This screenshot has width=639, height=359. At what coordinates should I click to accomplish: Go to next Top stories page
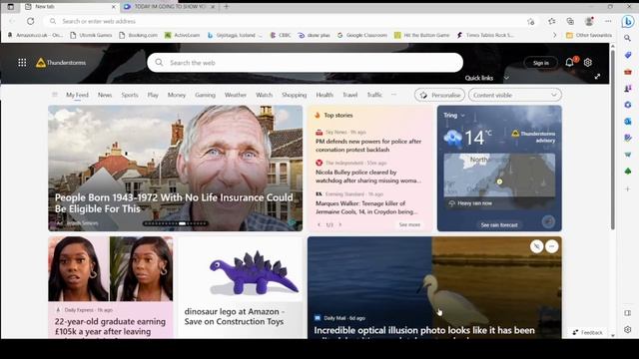340,224
